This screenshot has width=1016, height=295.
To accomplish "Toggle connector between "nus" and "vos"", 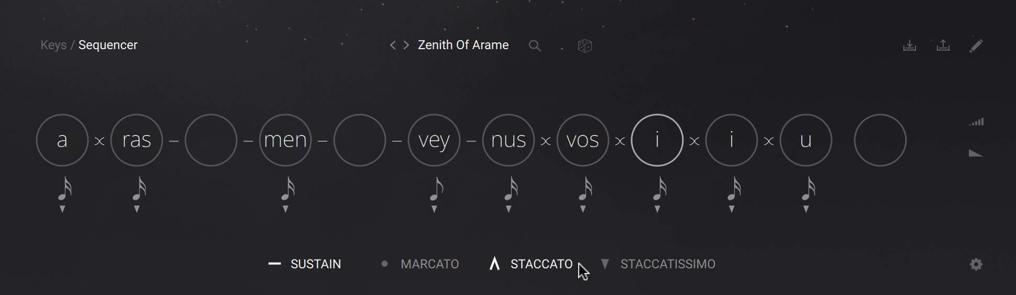I will [546, 141].
